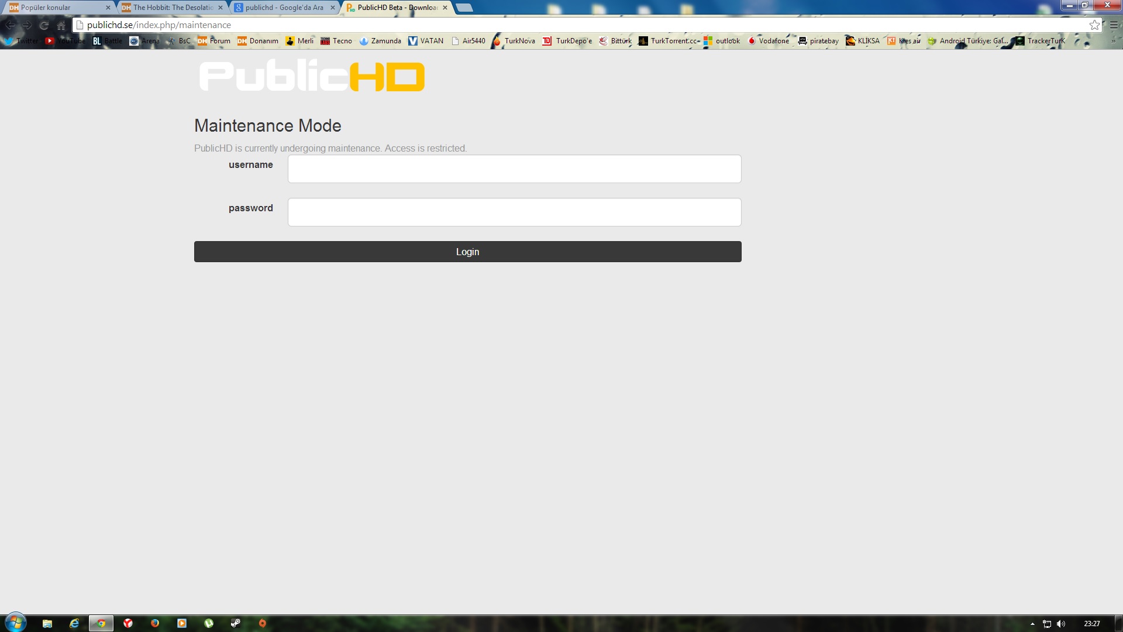Click the password input field
This screenshot has width=1123, height=632.
click(514, 212)
